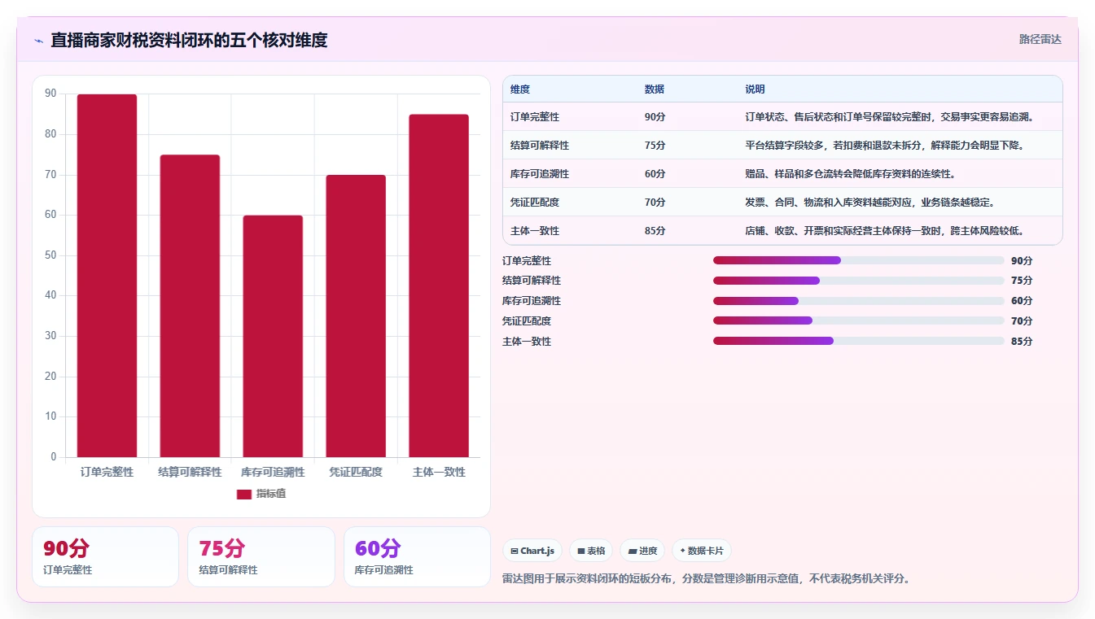Toggle the 指标值 legend entry
The height and width of the screenshot is (619, 1095).
261,494
